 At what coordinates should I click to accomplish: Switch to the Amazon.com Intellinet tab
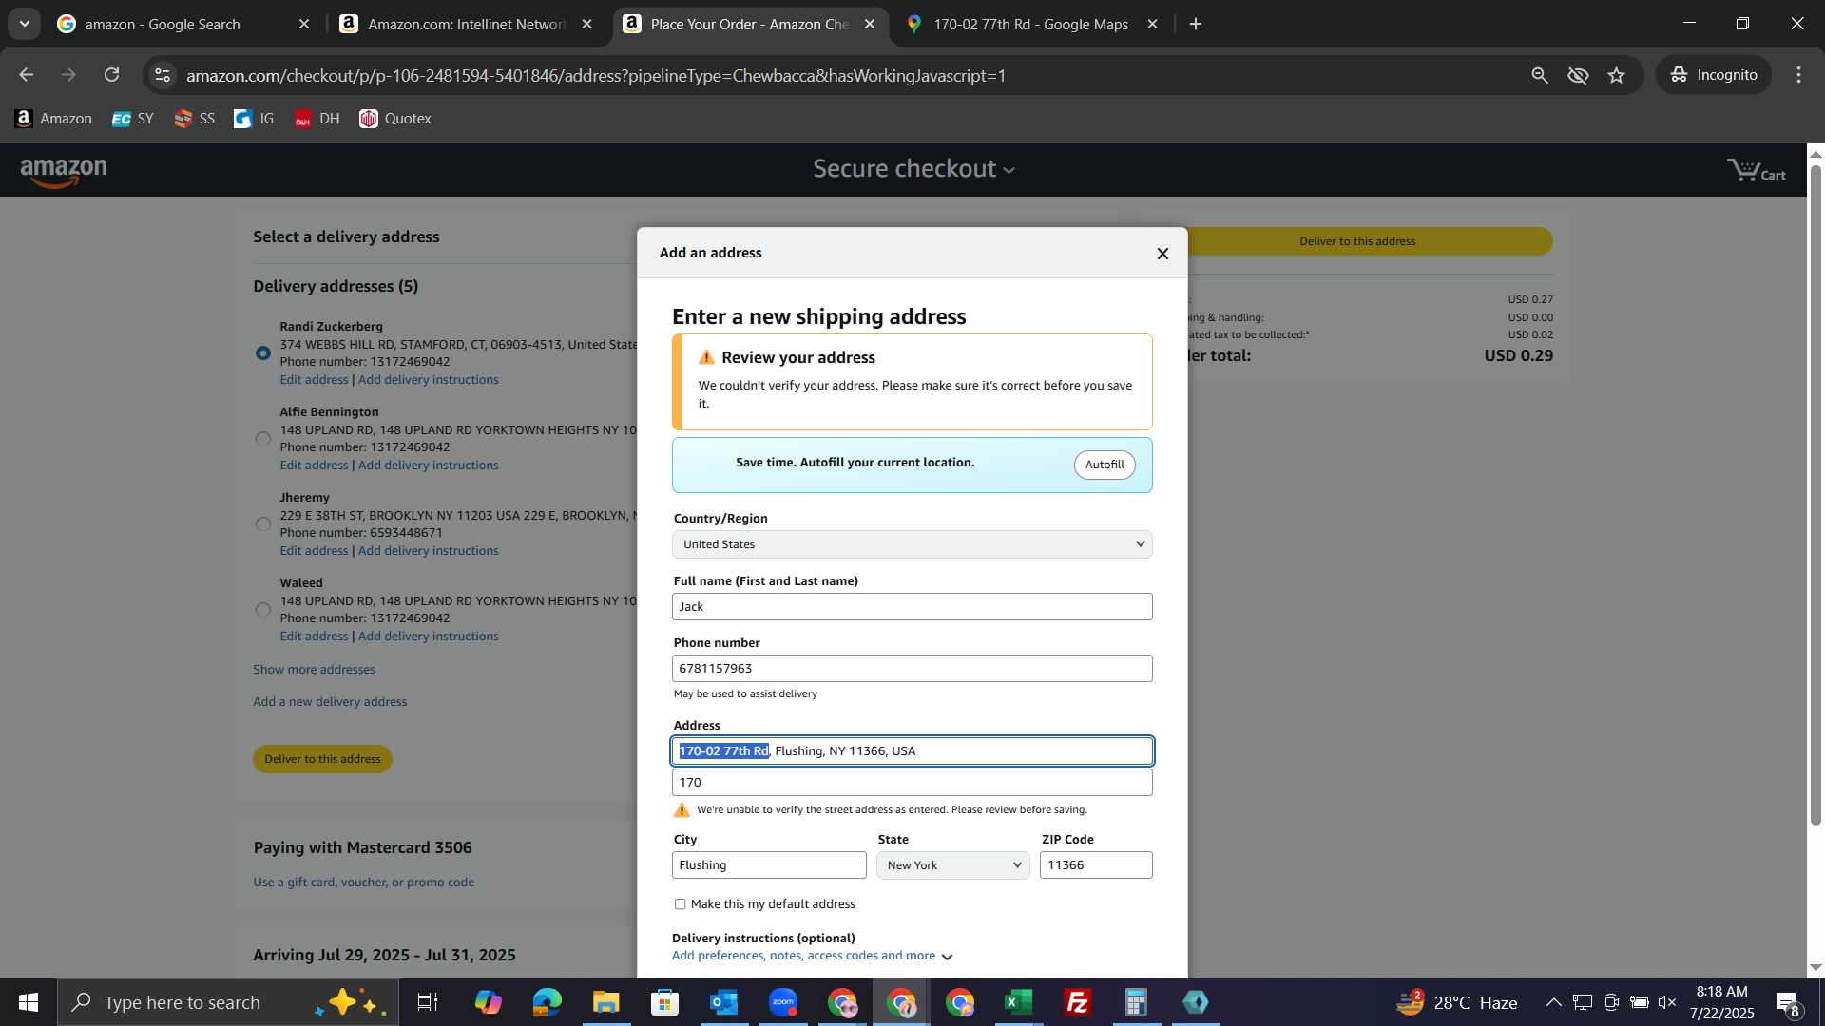(x=466, y=25)
